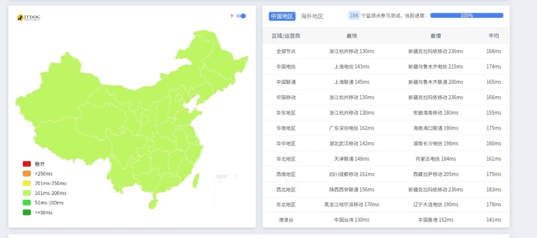The height and width of the screenshot is (238, 537).
Task: Click the red 超时 legend swatch
Action: 27,164
